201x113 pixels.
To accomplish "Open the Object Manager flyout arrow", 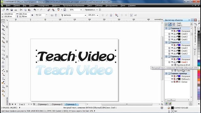I will click(192, 24).
